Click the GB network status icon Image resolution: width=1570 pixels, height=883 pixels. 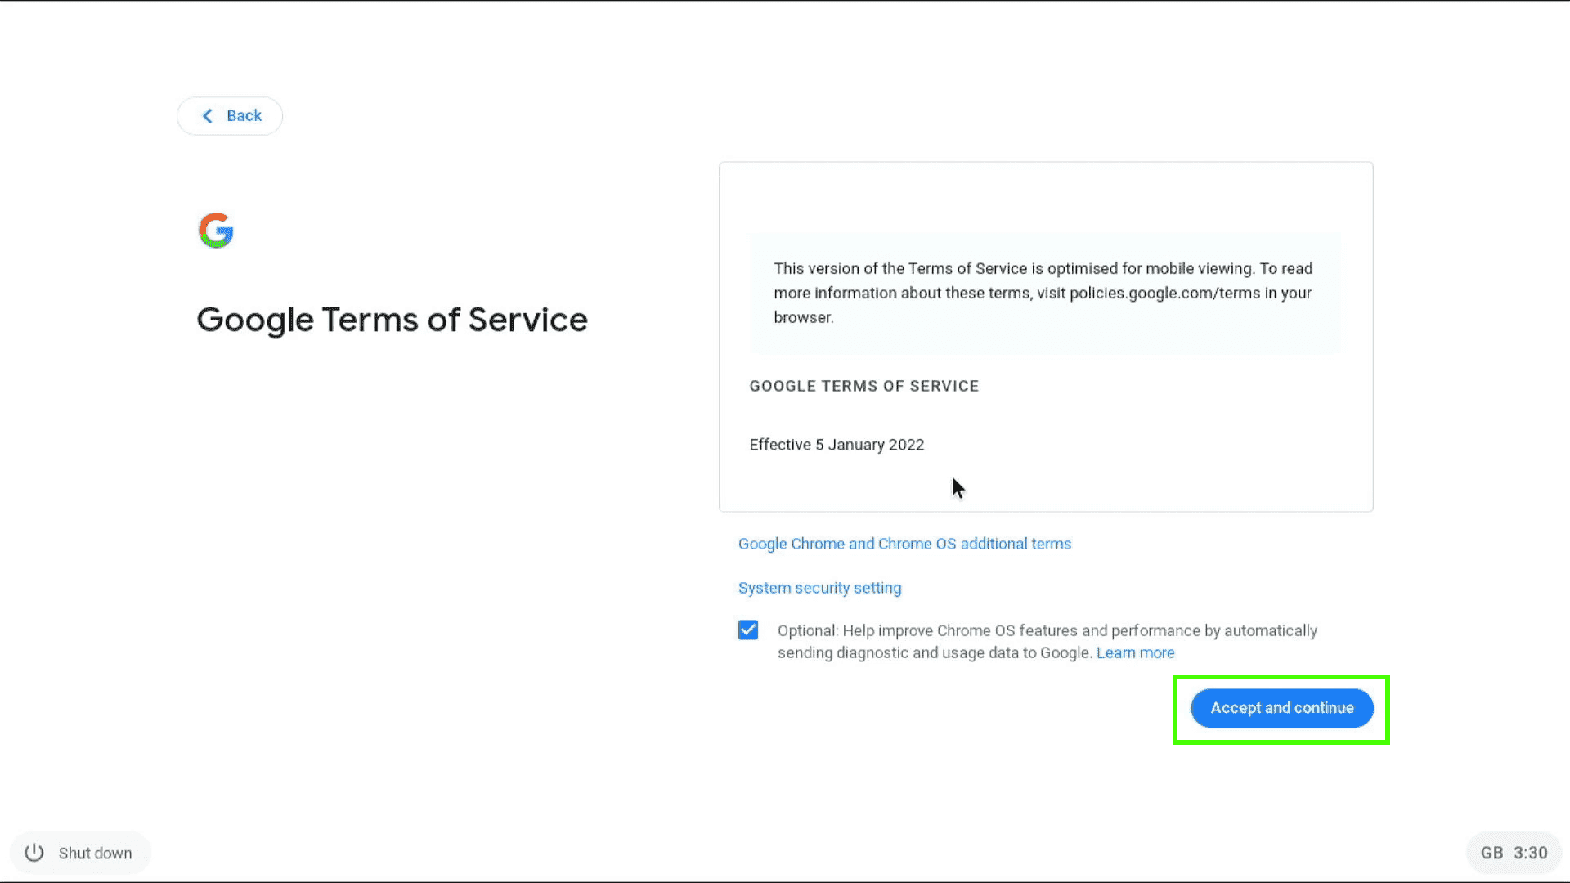click(1491, 853)
